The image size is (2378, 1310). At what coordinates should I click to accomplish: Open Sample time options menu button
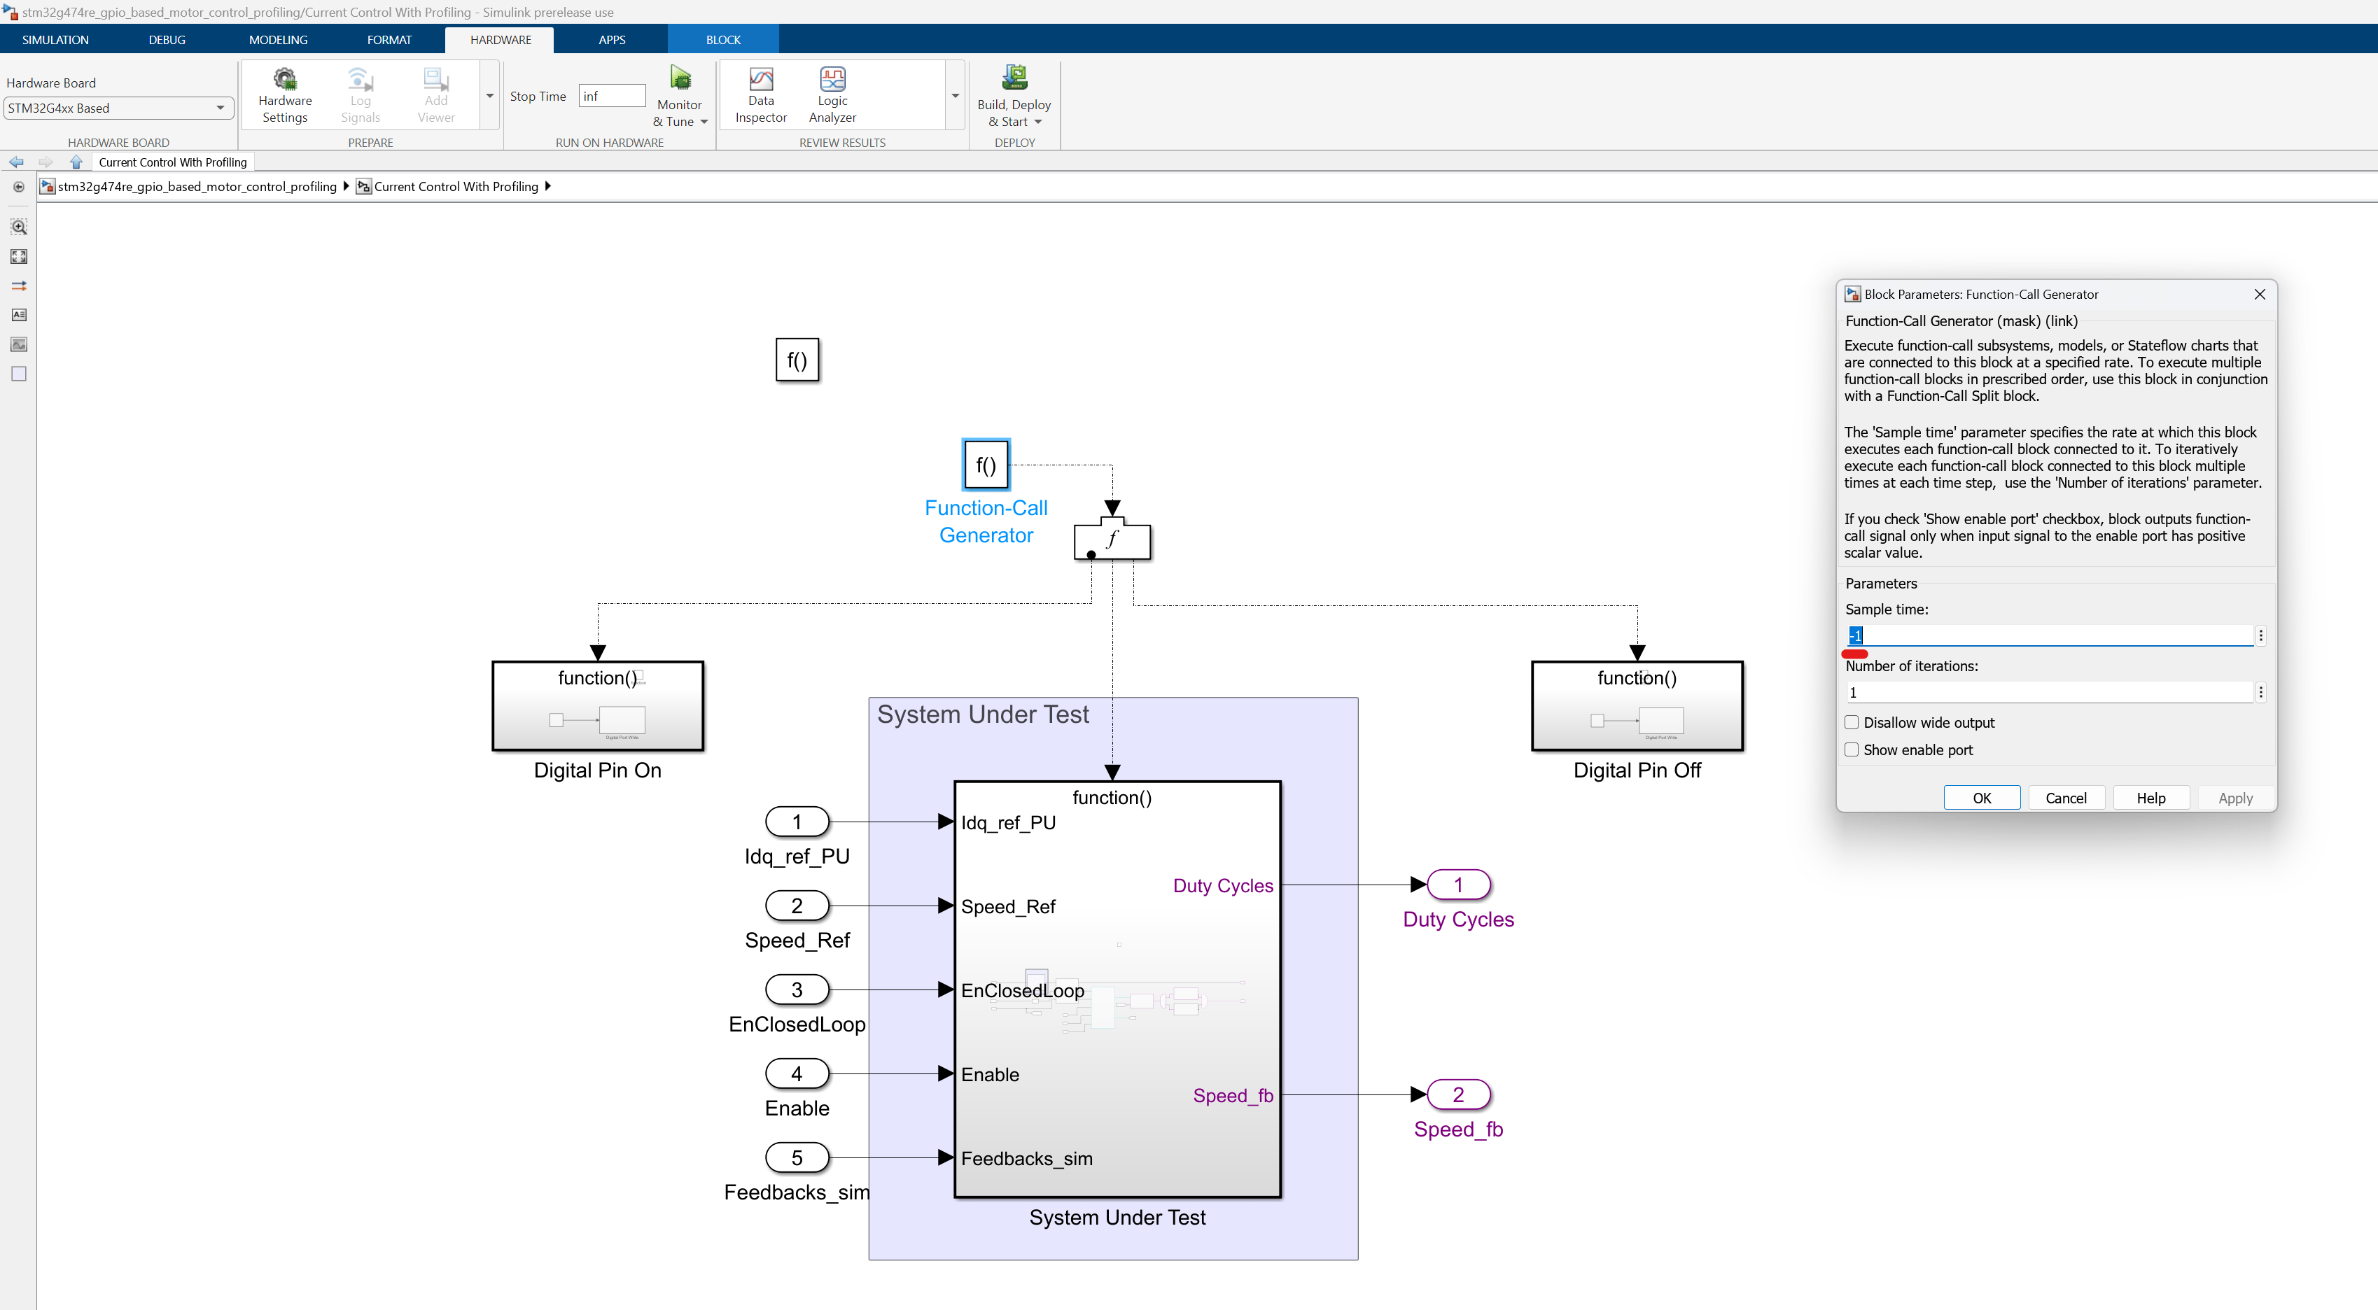point(2261,635)
